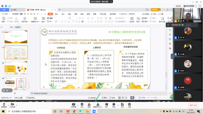Switch to the Insert (插入) ribbon tab
Viewport: 203px width, 114px height.
[57, 14]
